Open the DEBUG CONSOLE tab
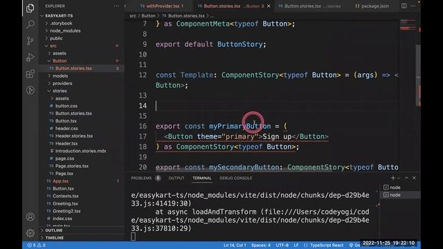This screenshot has width=443, height=249. pyautogui.click(x=235, y=178)
